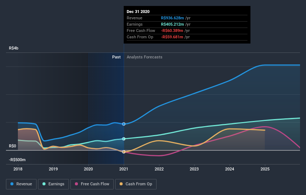The width and height of the screenshot is (306, 195).
Task: Click the R$4b y-axis label
Action: pos(14,48)
